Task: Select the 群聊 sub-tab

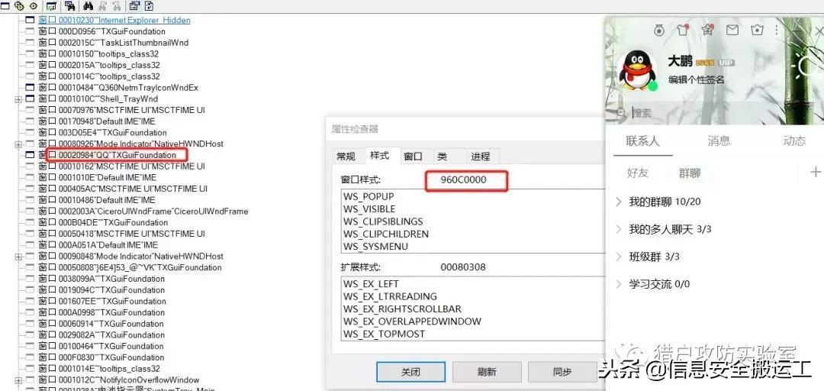Action: (690, 173)
